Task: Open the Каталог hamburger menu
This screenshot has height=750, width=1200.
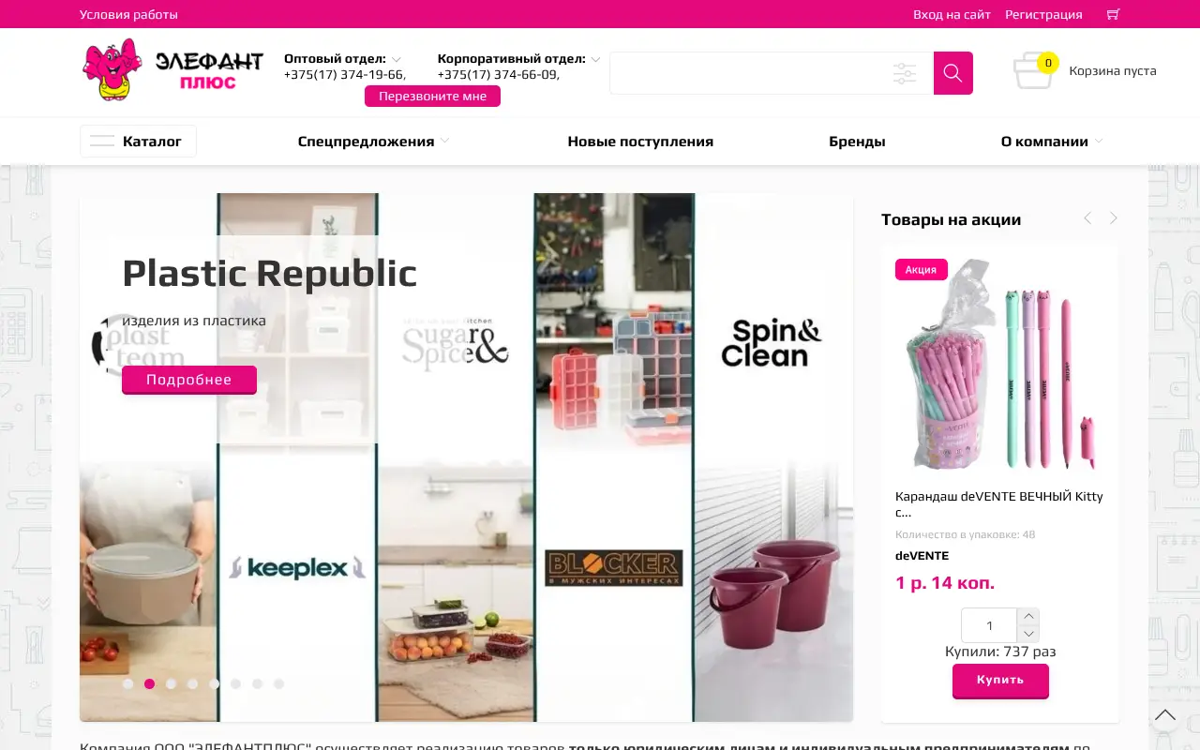Action: click(x=138, y=142)
